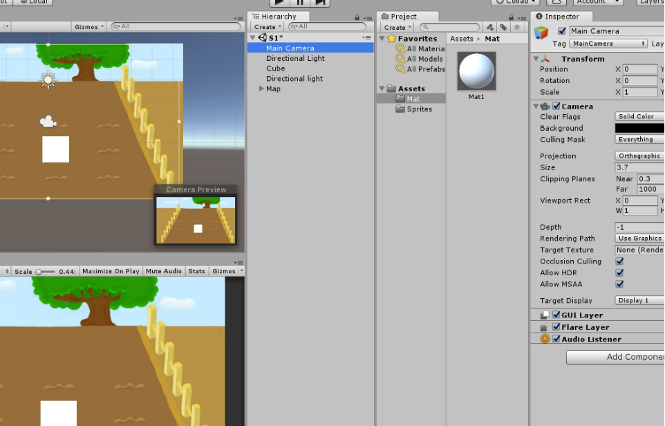Click the Camera component icon
The image size is (665, 426).
click(x=545, y=106)
